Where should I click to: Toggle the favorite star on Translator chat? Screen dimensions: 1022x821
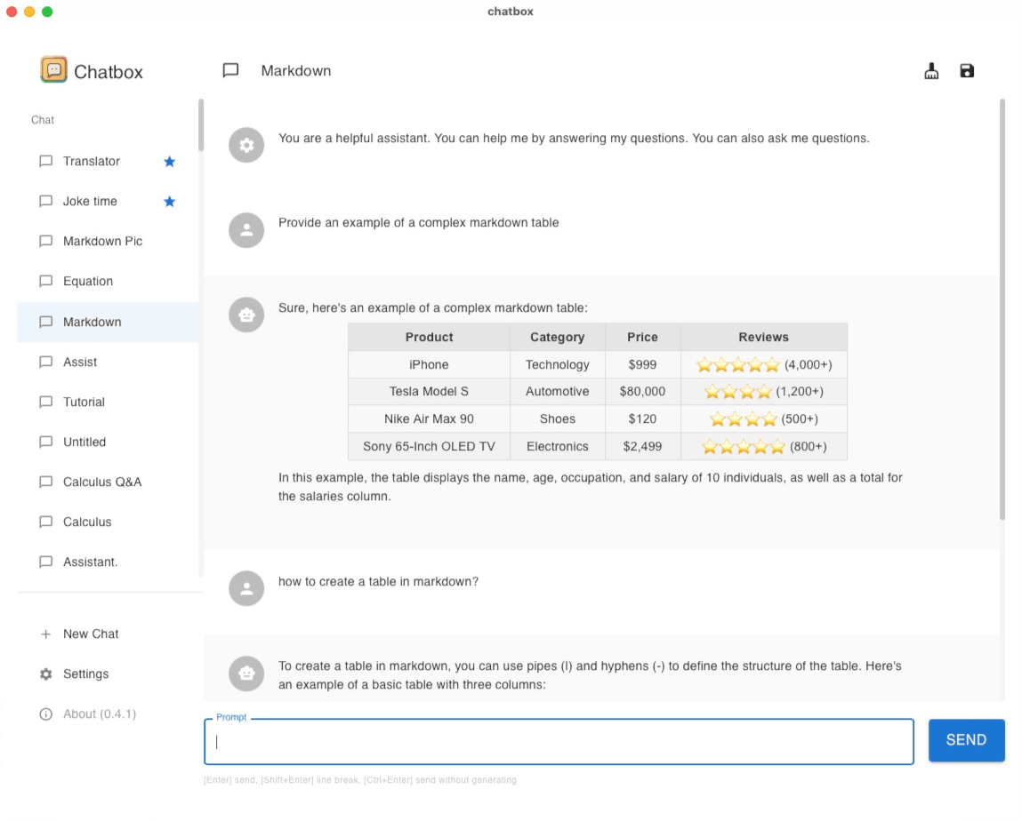coord(169,161)
